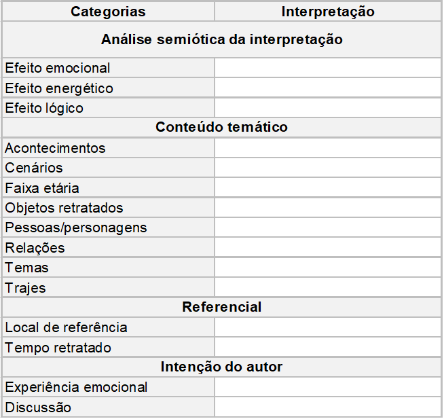Click the blank cell beside Cenários
Image resolution: width=444 pixels, height=419 pixels.
[x=327, y=168]
